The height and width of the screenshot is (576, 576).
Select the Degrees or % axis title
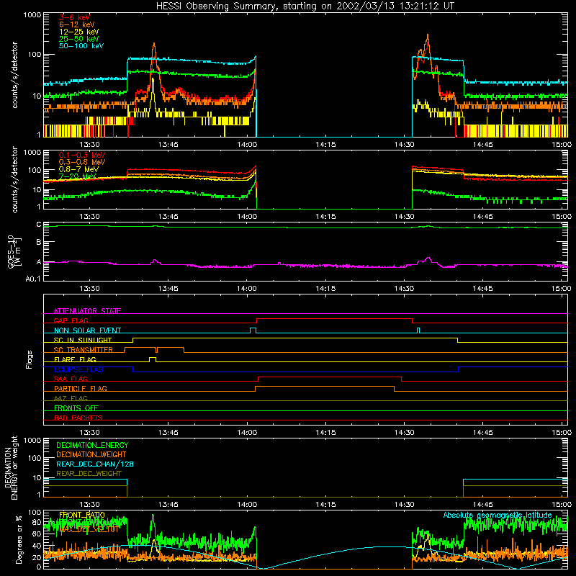pyautogui.click(x=19, y=539)
